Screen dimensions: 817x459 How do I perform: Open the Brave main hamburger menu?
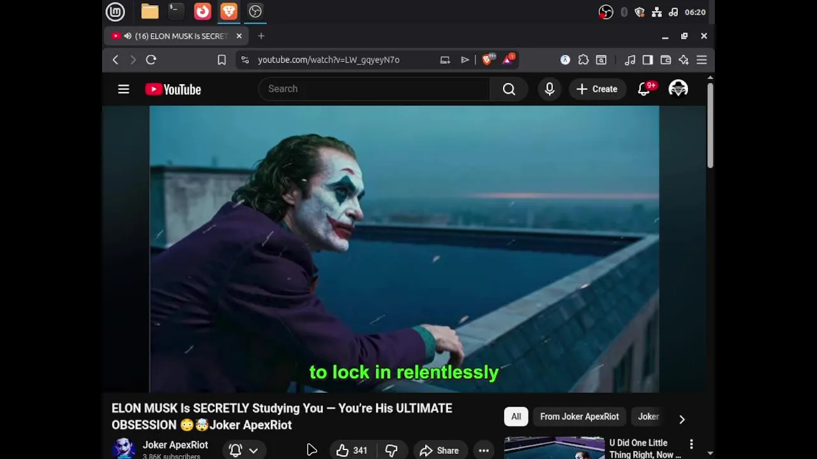[701, 60]
